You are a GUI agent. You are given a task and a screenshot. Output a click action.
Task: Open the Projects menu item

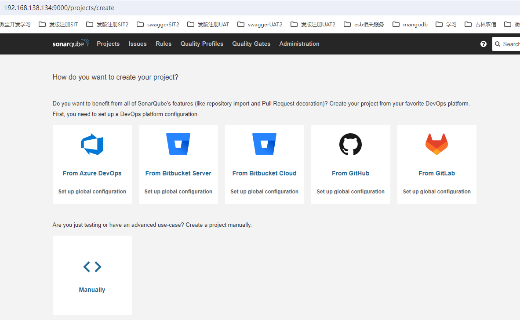pyautogui.click(x=108, y=44)
